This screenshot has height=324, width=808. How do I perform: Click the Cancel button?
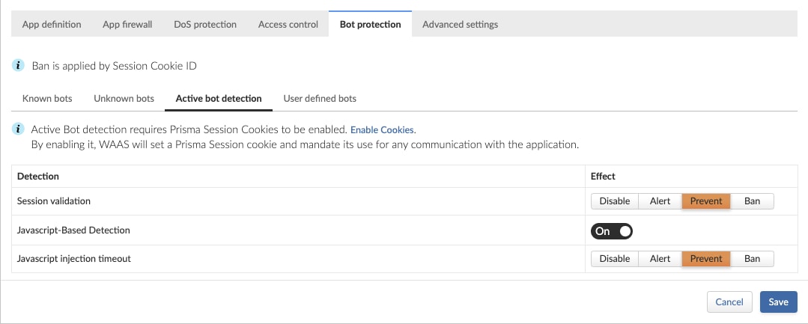729,302
